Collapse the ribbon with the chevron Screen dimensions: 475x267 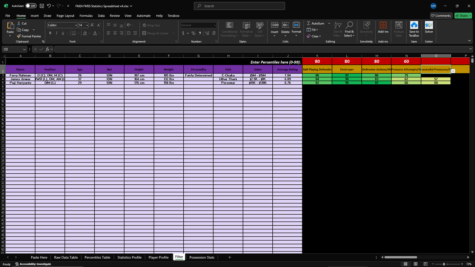tap(469, 41)
